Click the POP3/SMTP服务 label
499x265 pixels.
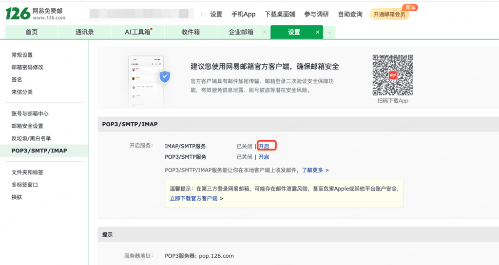(x=186, y=157)
